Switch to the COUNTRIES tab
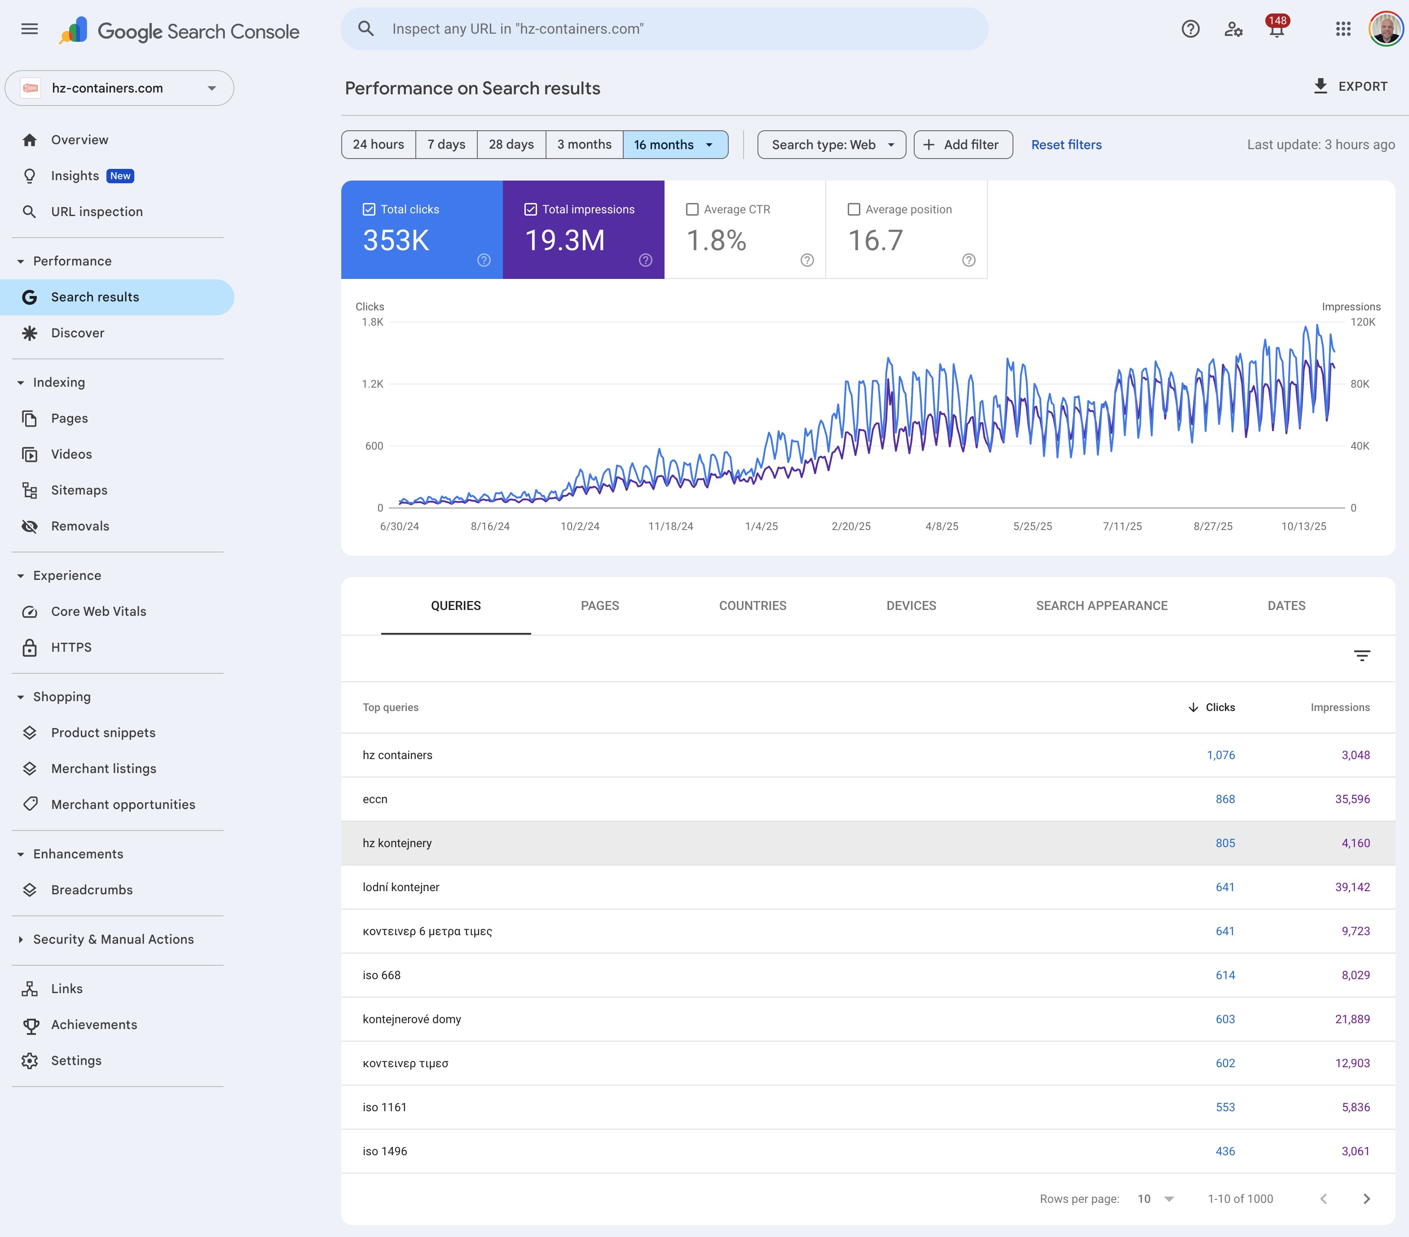Viewport: 1409px width, 1237px height. (x=753, y=605)
